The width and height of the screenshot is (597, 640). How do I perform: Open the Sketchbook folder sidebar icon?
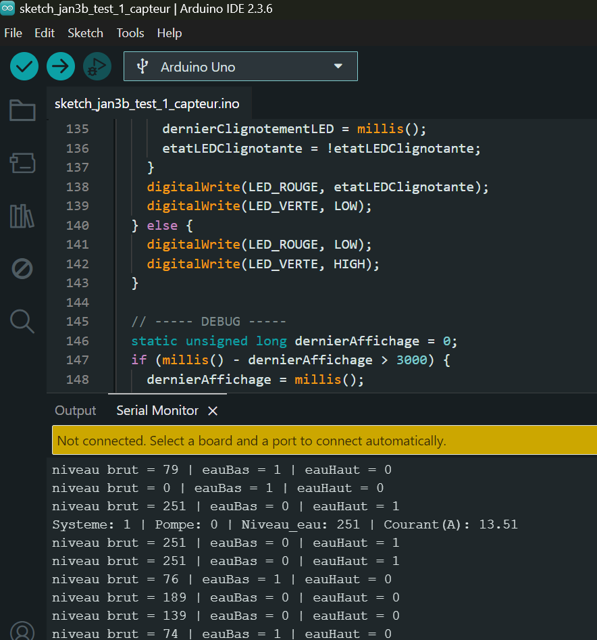tap(22, 110)
